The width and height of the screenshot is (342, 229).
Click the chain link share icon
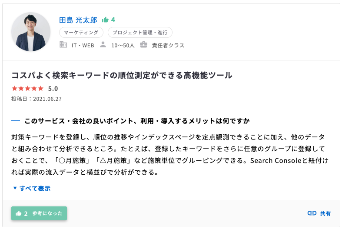312,213
